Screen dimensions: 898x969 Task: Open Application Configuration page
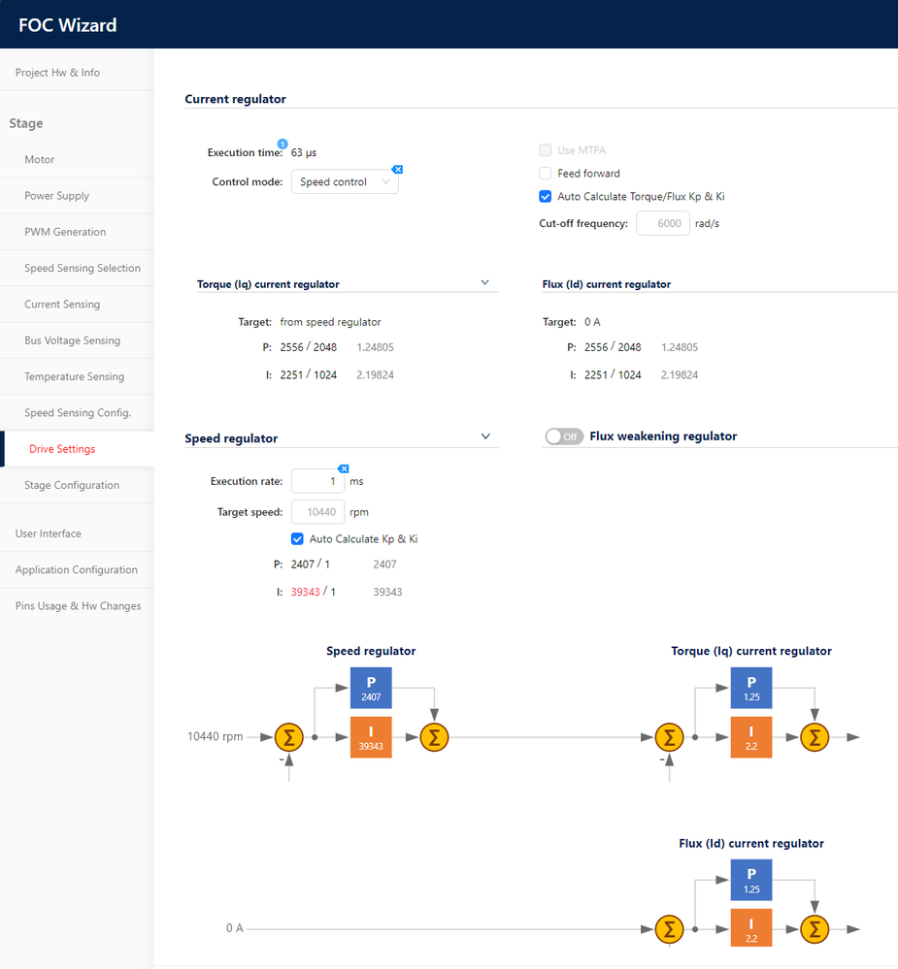click(x=77, y=569)
